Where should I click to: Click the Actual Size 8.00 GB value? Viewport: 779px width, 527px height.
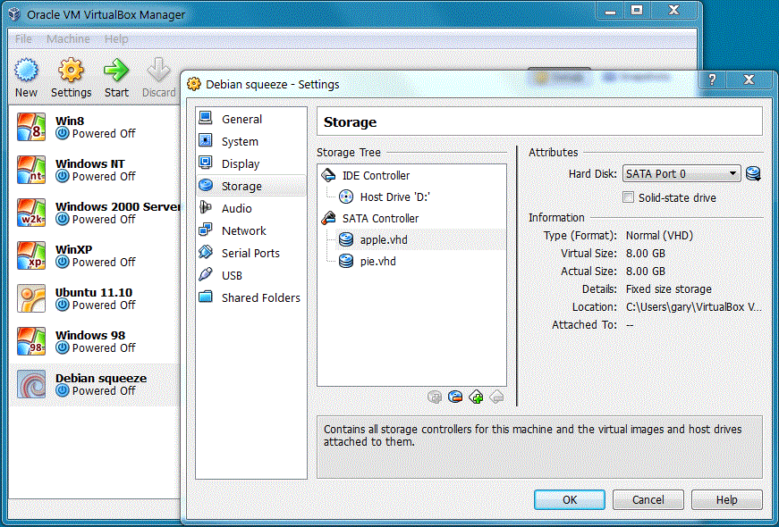click(646, 271)
